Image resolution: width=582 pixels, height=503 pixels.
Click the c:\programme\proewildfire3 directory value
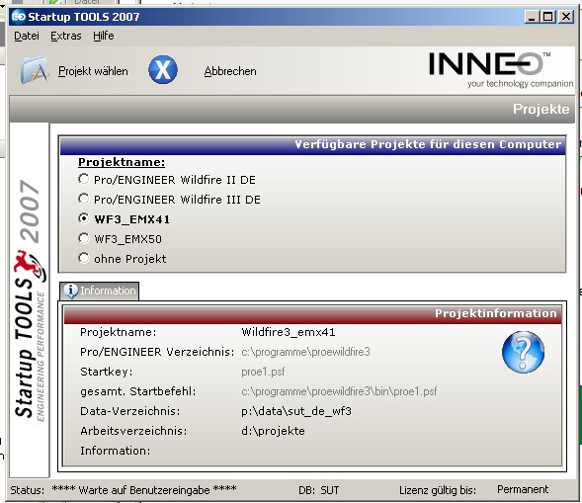pos(305,352)
